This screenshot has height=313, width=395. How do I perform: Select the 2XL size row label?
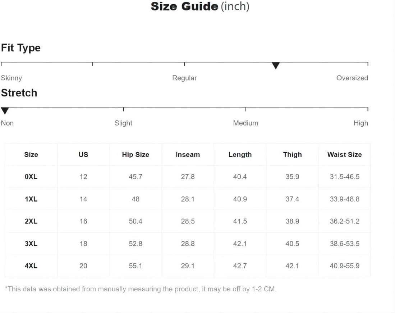31,222
